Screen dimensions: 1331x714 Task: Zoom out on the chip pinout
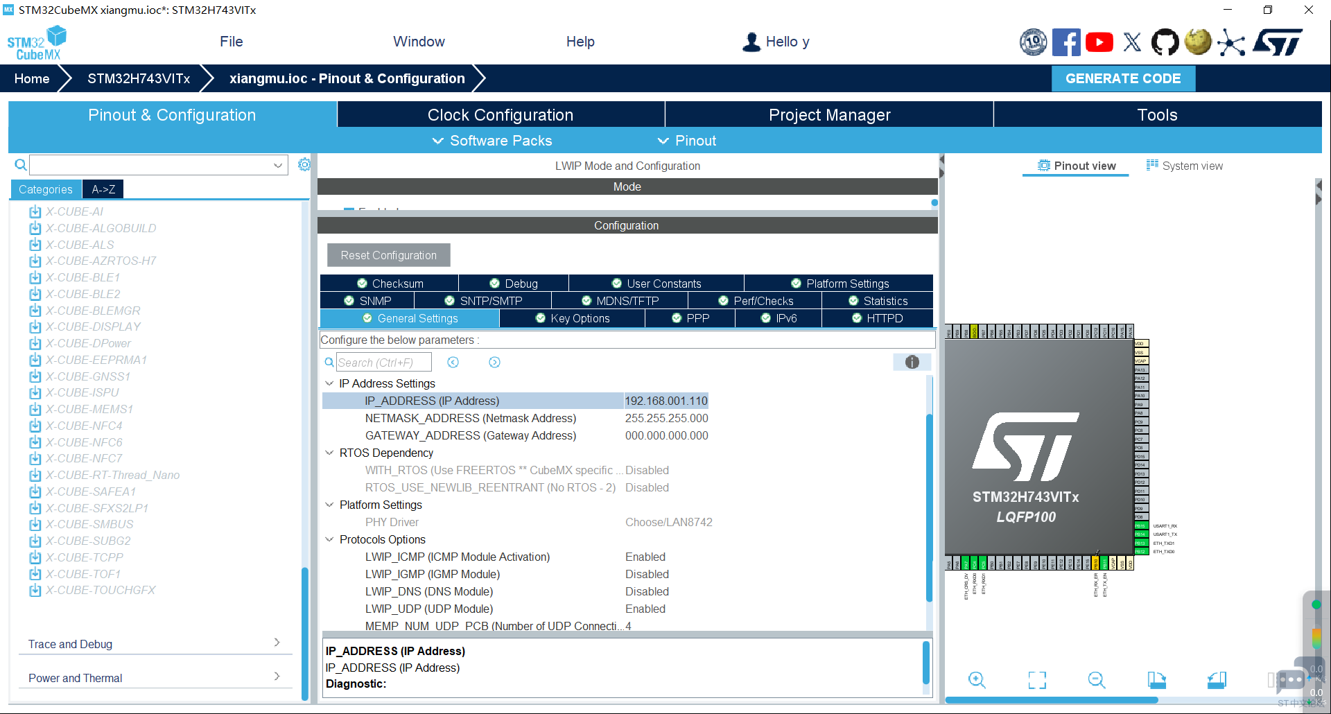point(1097,680)
